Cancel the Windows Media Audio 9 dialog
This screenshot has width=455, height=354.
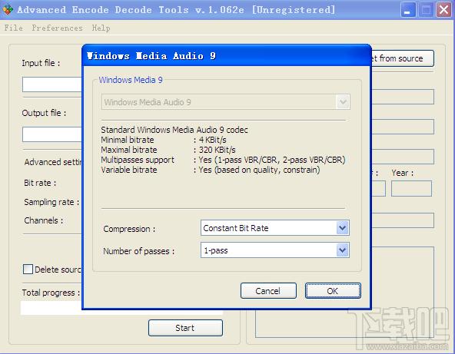click(268, 291)
